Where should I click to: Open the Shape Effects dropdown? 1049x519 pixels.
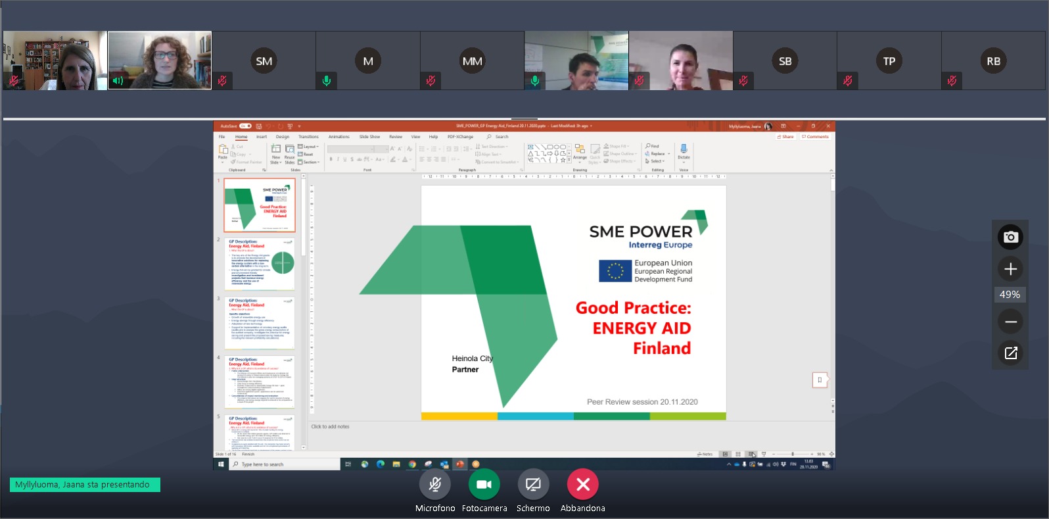[619, 161]
